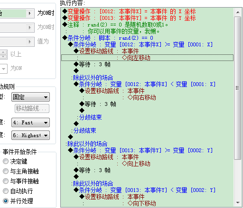
Task: Click the value stepper next to 以上
Action: (x=3, y=54)
